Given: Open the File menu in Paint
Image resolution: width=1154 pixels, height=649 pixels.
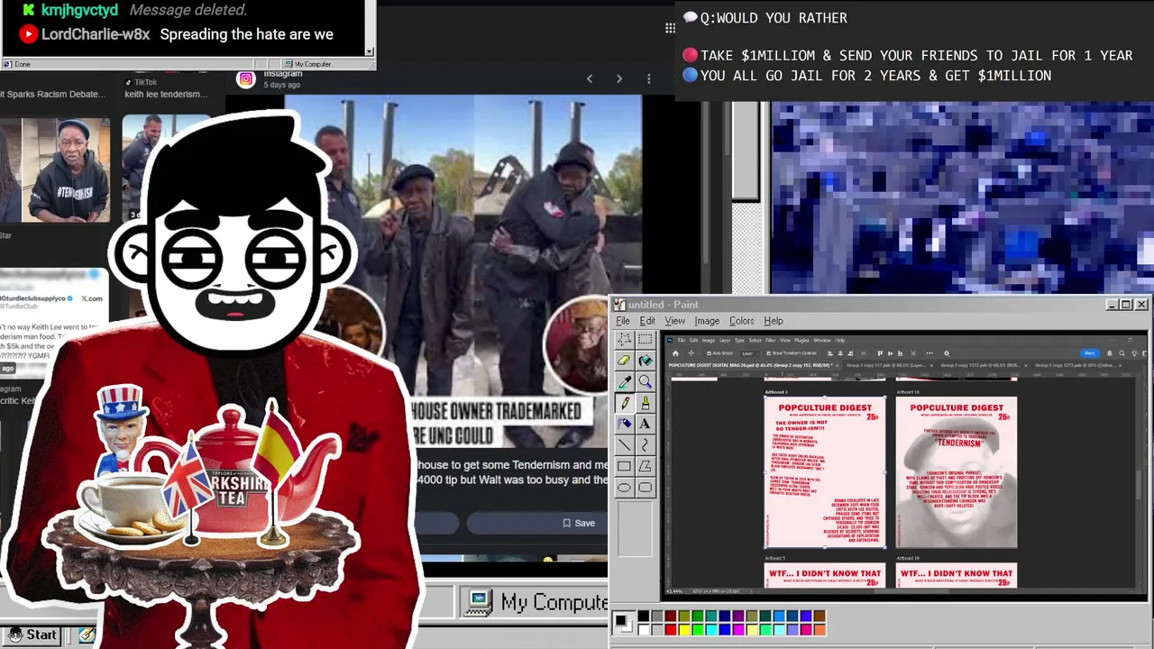Looking at the screenshot, I should coord(623,321).
